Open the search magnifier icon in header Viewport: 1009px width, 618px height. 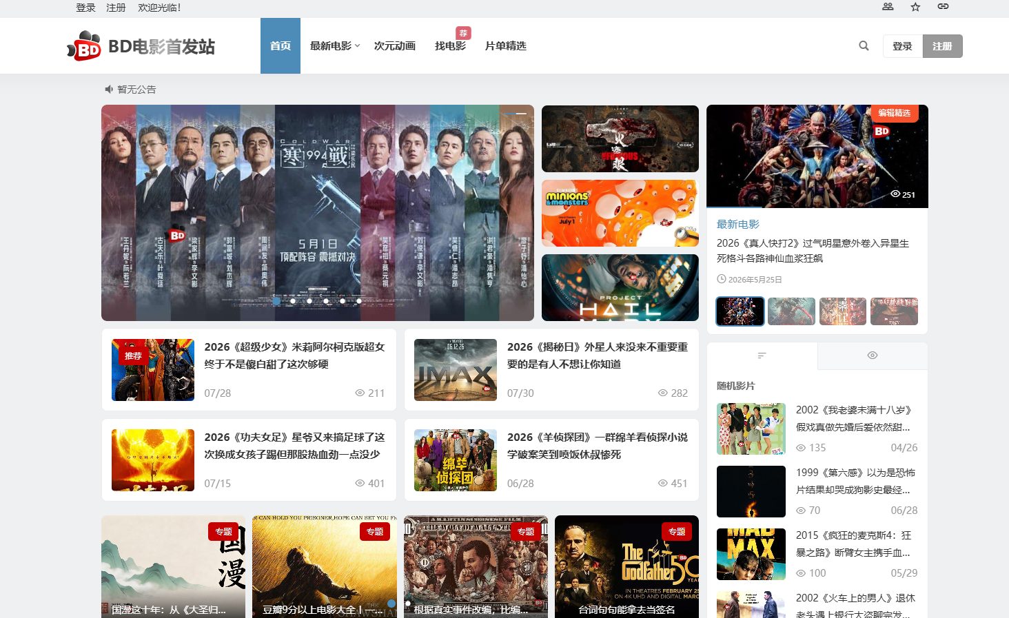(864, 46)
